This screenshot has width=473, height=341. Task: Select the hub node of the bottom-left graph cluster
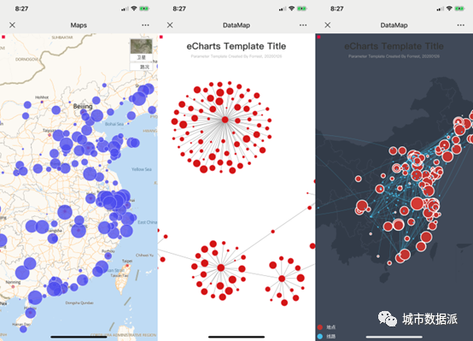(x=221, y=268)
